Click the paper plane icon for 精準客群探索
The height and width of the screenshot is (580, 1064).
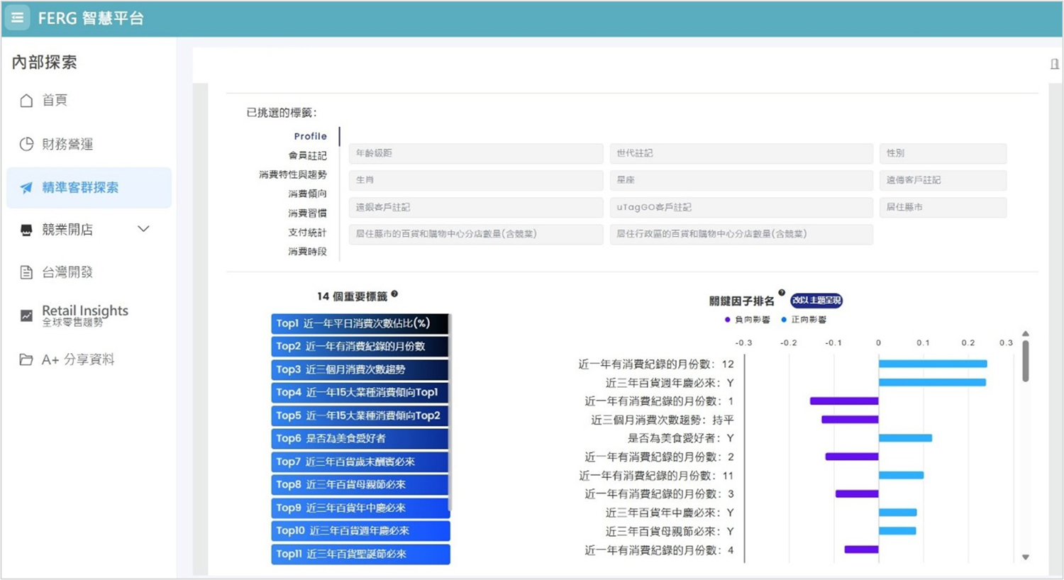(x=26, y=188)
